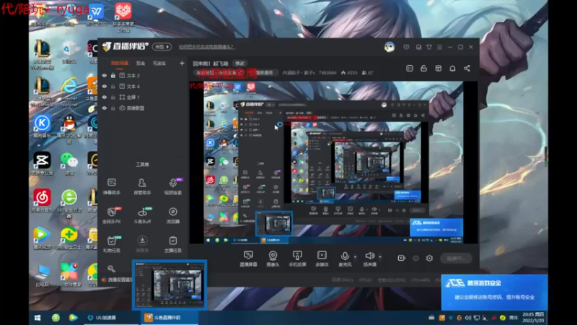Viewport: 577px width, 325px height.
Task: Toggle lock on 文本 4 layer
Action: coord(113,86)
